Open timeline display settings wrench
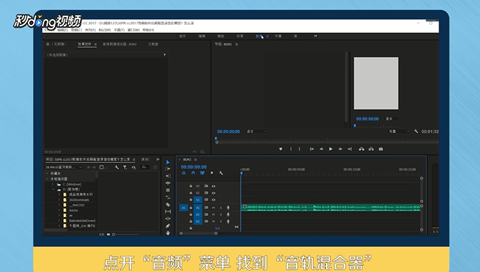 coord(221,173)
